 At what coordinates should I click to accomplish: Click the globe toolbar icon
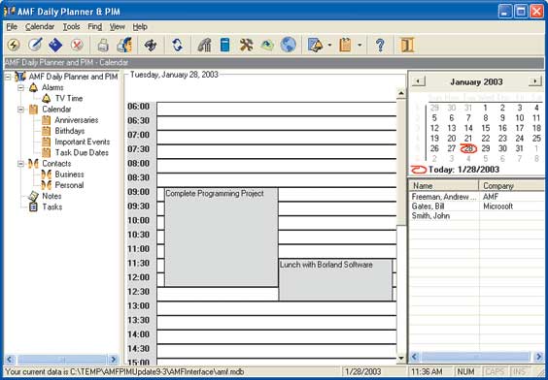(288, 45)
